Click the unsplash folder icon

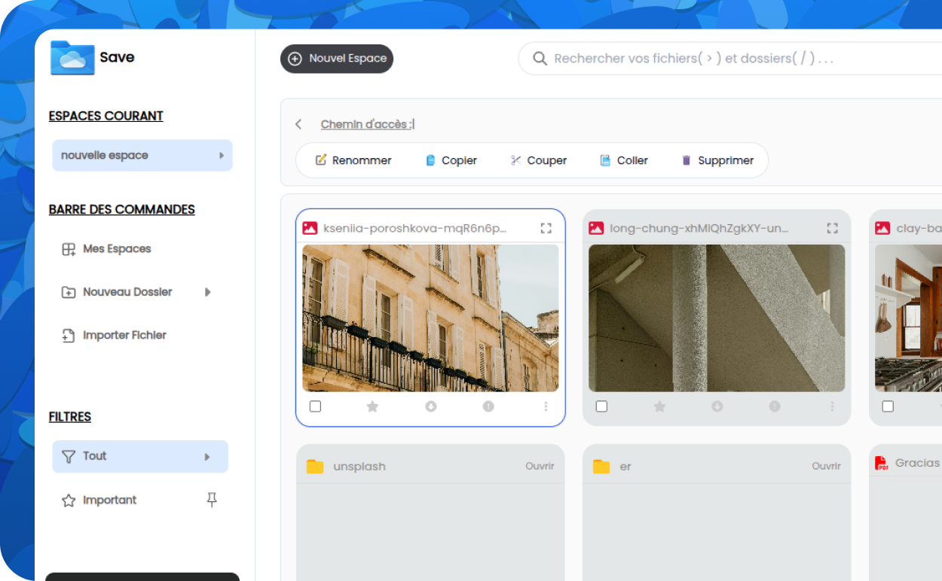click(315, 467)
